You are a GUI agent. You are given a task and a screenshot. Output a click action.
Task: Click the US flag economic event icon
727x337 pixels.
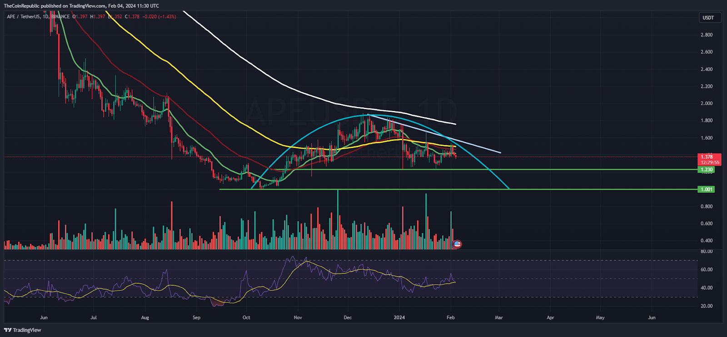pos(458,244)
